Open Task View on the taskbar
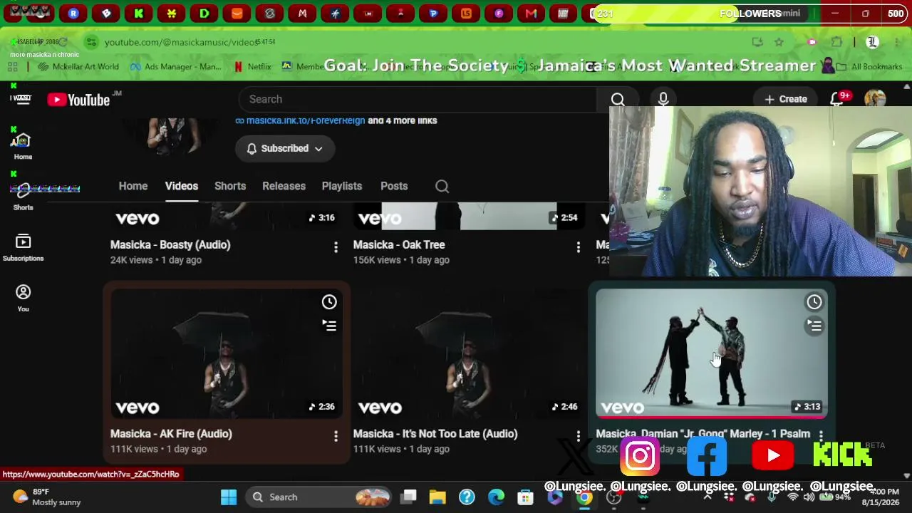Image resolution: width=912 pixels, height=513 pixels. pos(408,497)
